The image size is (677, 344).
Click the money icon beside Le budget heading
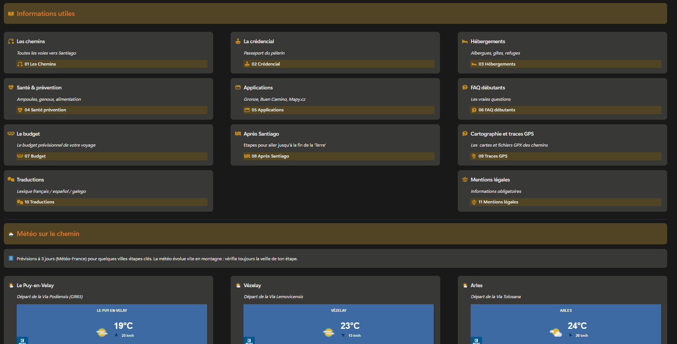pos(11,134)
